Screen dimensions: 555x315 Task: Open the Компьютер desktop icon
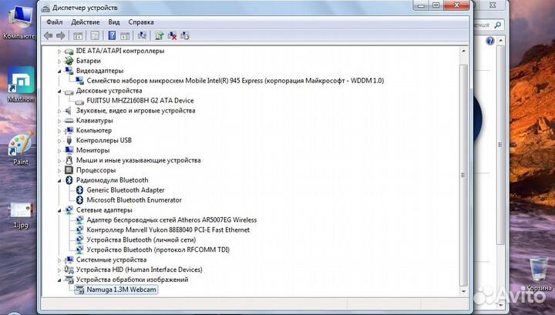18,22
